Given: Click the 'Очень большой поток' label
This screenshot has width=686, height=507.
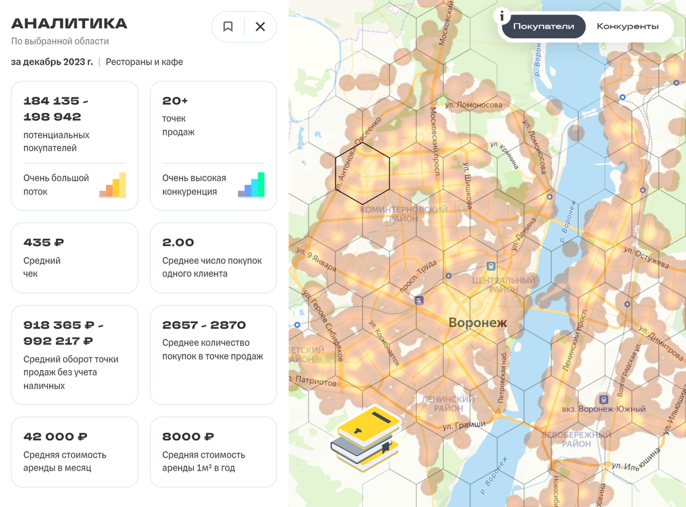Looking at the screenshot, I should coord(56,185).
